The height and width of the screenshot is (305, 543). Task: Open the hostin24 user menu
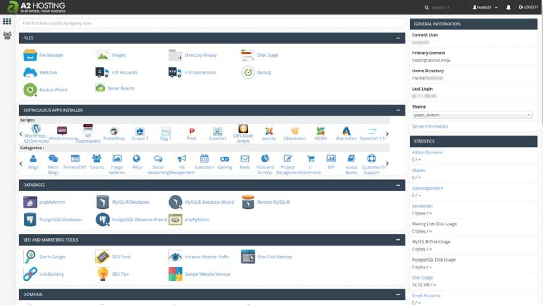pyautogui.click(x=485, y=7)
